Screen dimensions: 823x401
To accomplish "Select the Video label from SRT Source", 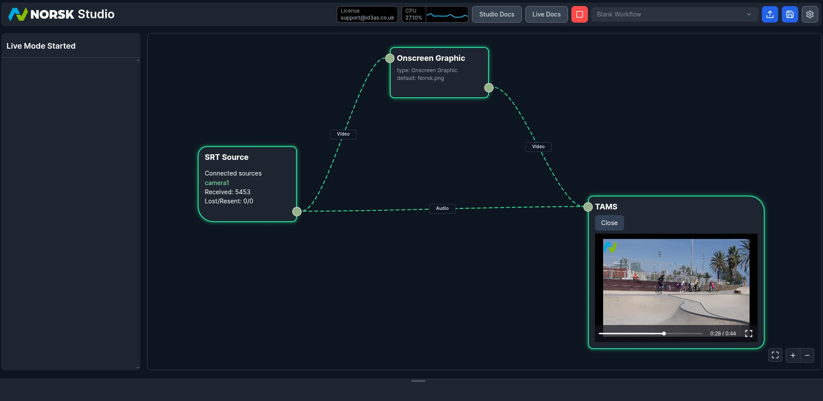I will 343,134.
